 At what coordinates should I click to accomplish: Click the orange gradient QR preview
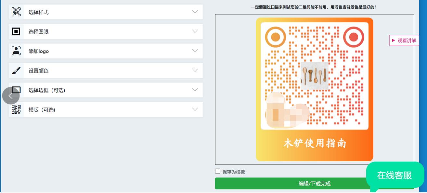point(315,89)
